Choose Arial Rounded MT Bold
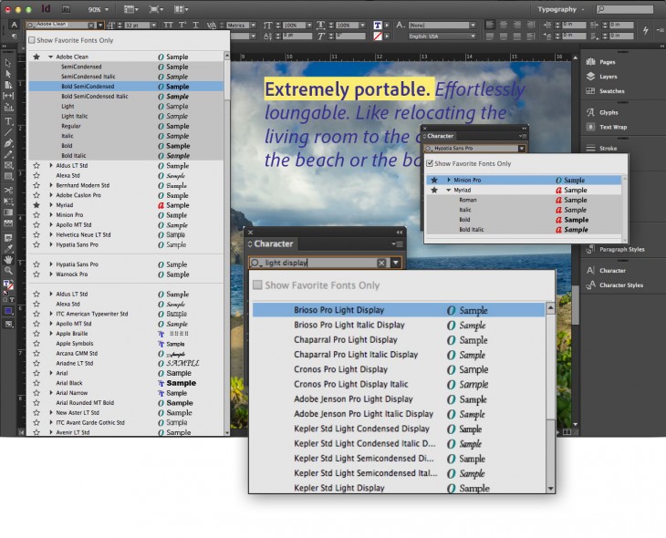Viewport: 666px width, 538px height. 125,402
